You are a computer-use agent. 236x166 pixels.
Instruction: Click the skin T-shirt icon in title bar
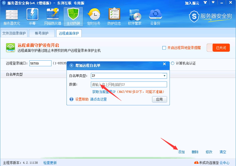click(205, 2)
